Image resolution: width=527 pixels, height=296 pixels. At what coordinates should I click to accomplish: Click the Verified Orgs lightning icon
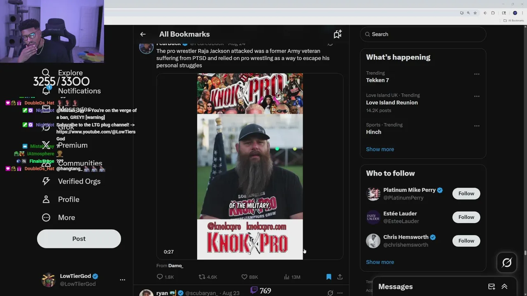46,181
